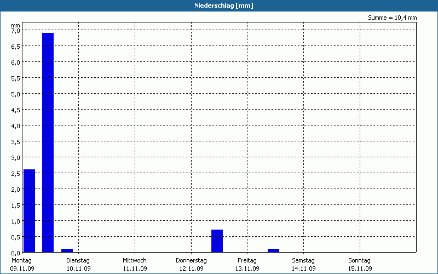The width and height of the screenshot is (438, 274).
Task: Click the 5,0 y-axis value
Action: click(16, 94)
